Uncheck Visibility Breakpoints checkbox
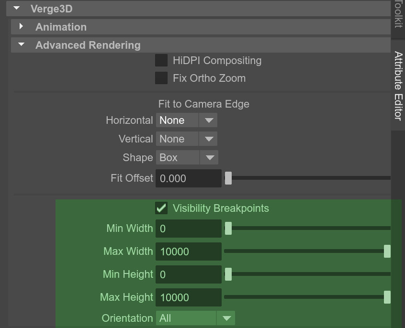The image size is (405, 328). tap(161, 208)
